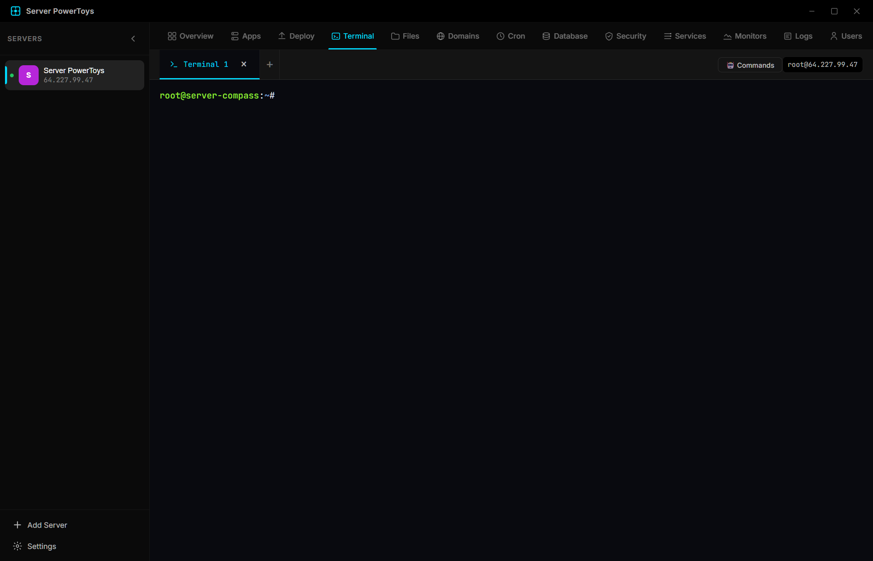Toggle the Server PowerToys online status indicator
Viewport: 873px width, 561px height.
12,75
